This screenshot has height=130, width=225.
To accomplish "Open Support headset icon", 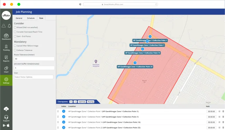I will click(x=6, y=118).
